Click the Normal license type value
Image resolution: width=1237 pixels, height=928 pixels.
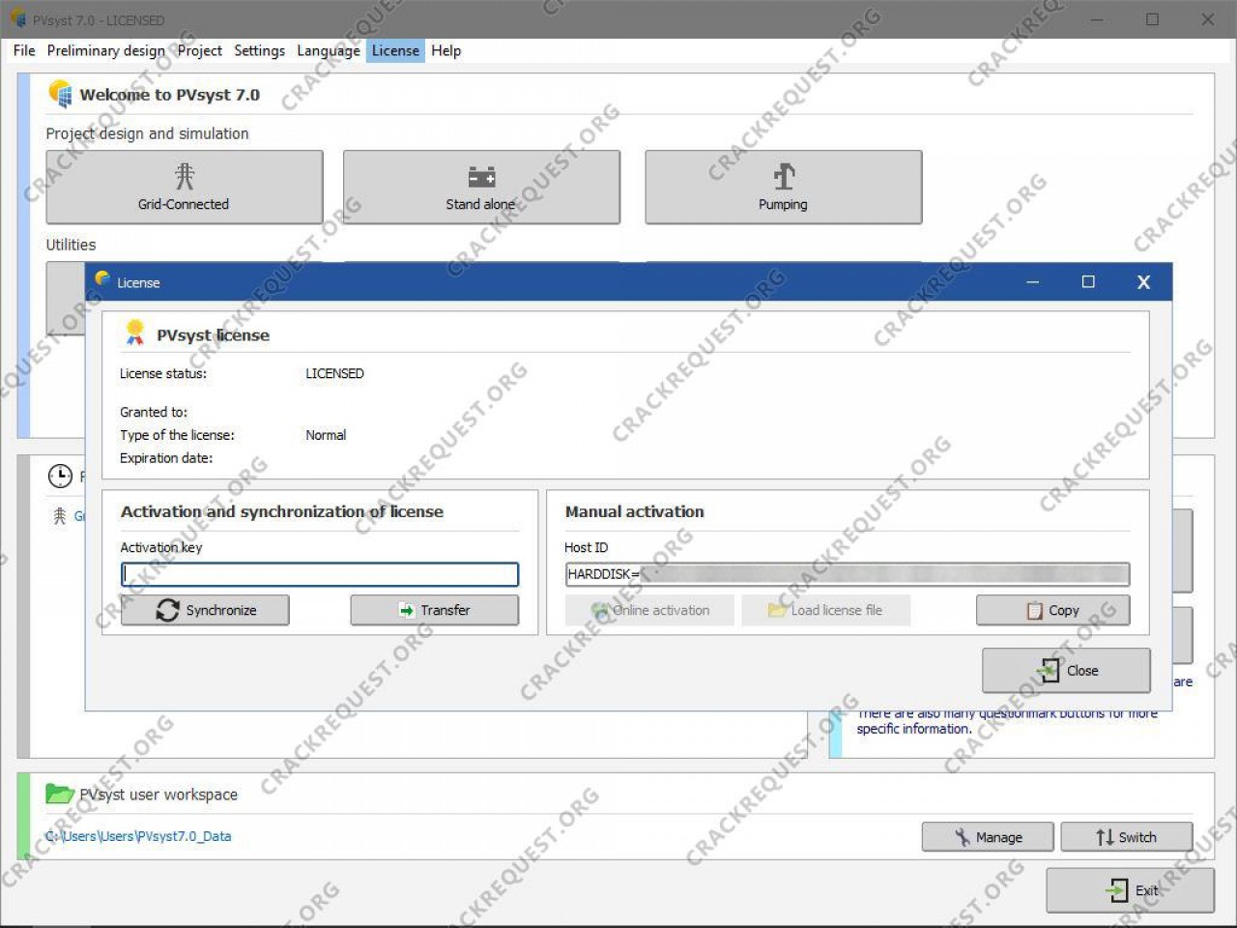pos(326,435)
